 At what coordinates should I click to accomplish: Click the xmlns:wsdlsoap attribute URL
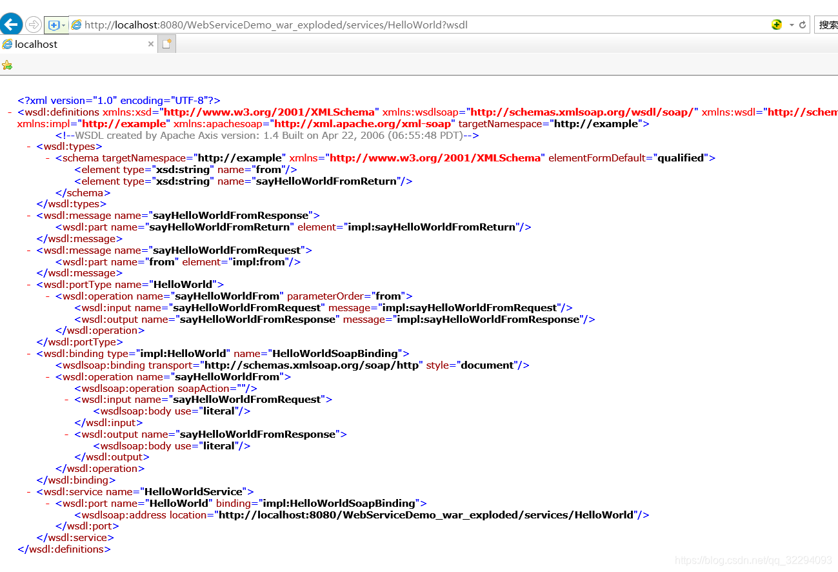(x=584, y=112)
